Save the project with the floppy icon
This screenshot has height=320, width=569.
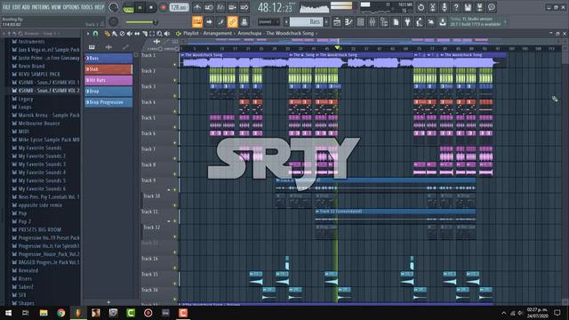(468, 7)
